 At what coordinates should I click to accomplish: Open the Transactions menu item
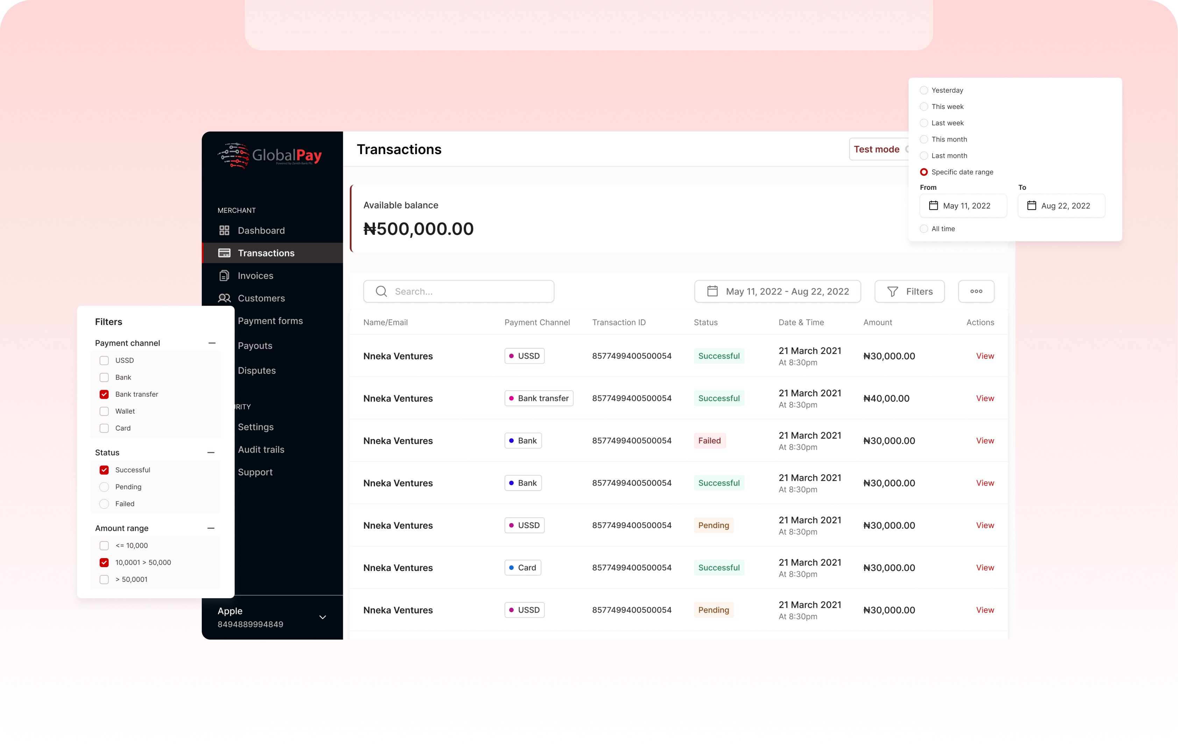(x=265, y=253)
